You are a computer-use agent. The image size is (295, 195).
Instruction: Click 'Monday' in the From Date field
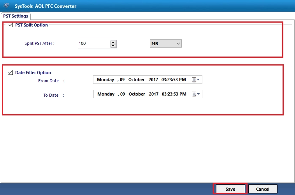105,80
